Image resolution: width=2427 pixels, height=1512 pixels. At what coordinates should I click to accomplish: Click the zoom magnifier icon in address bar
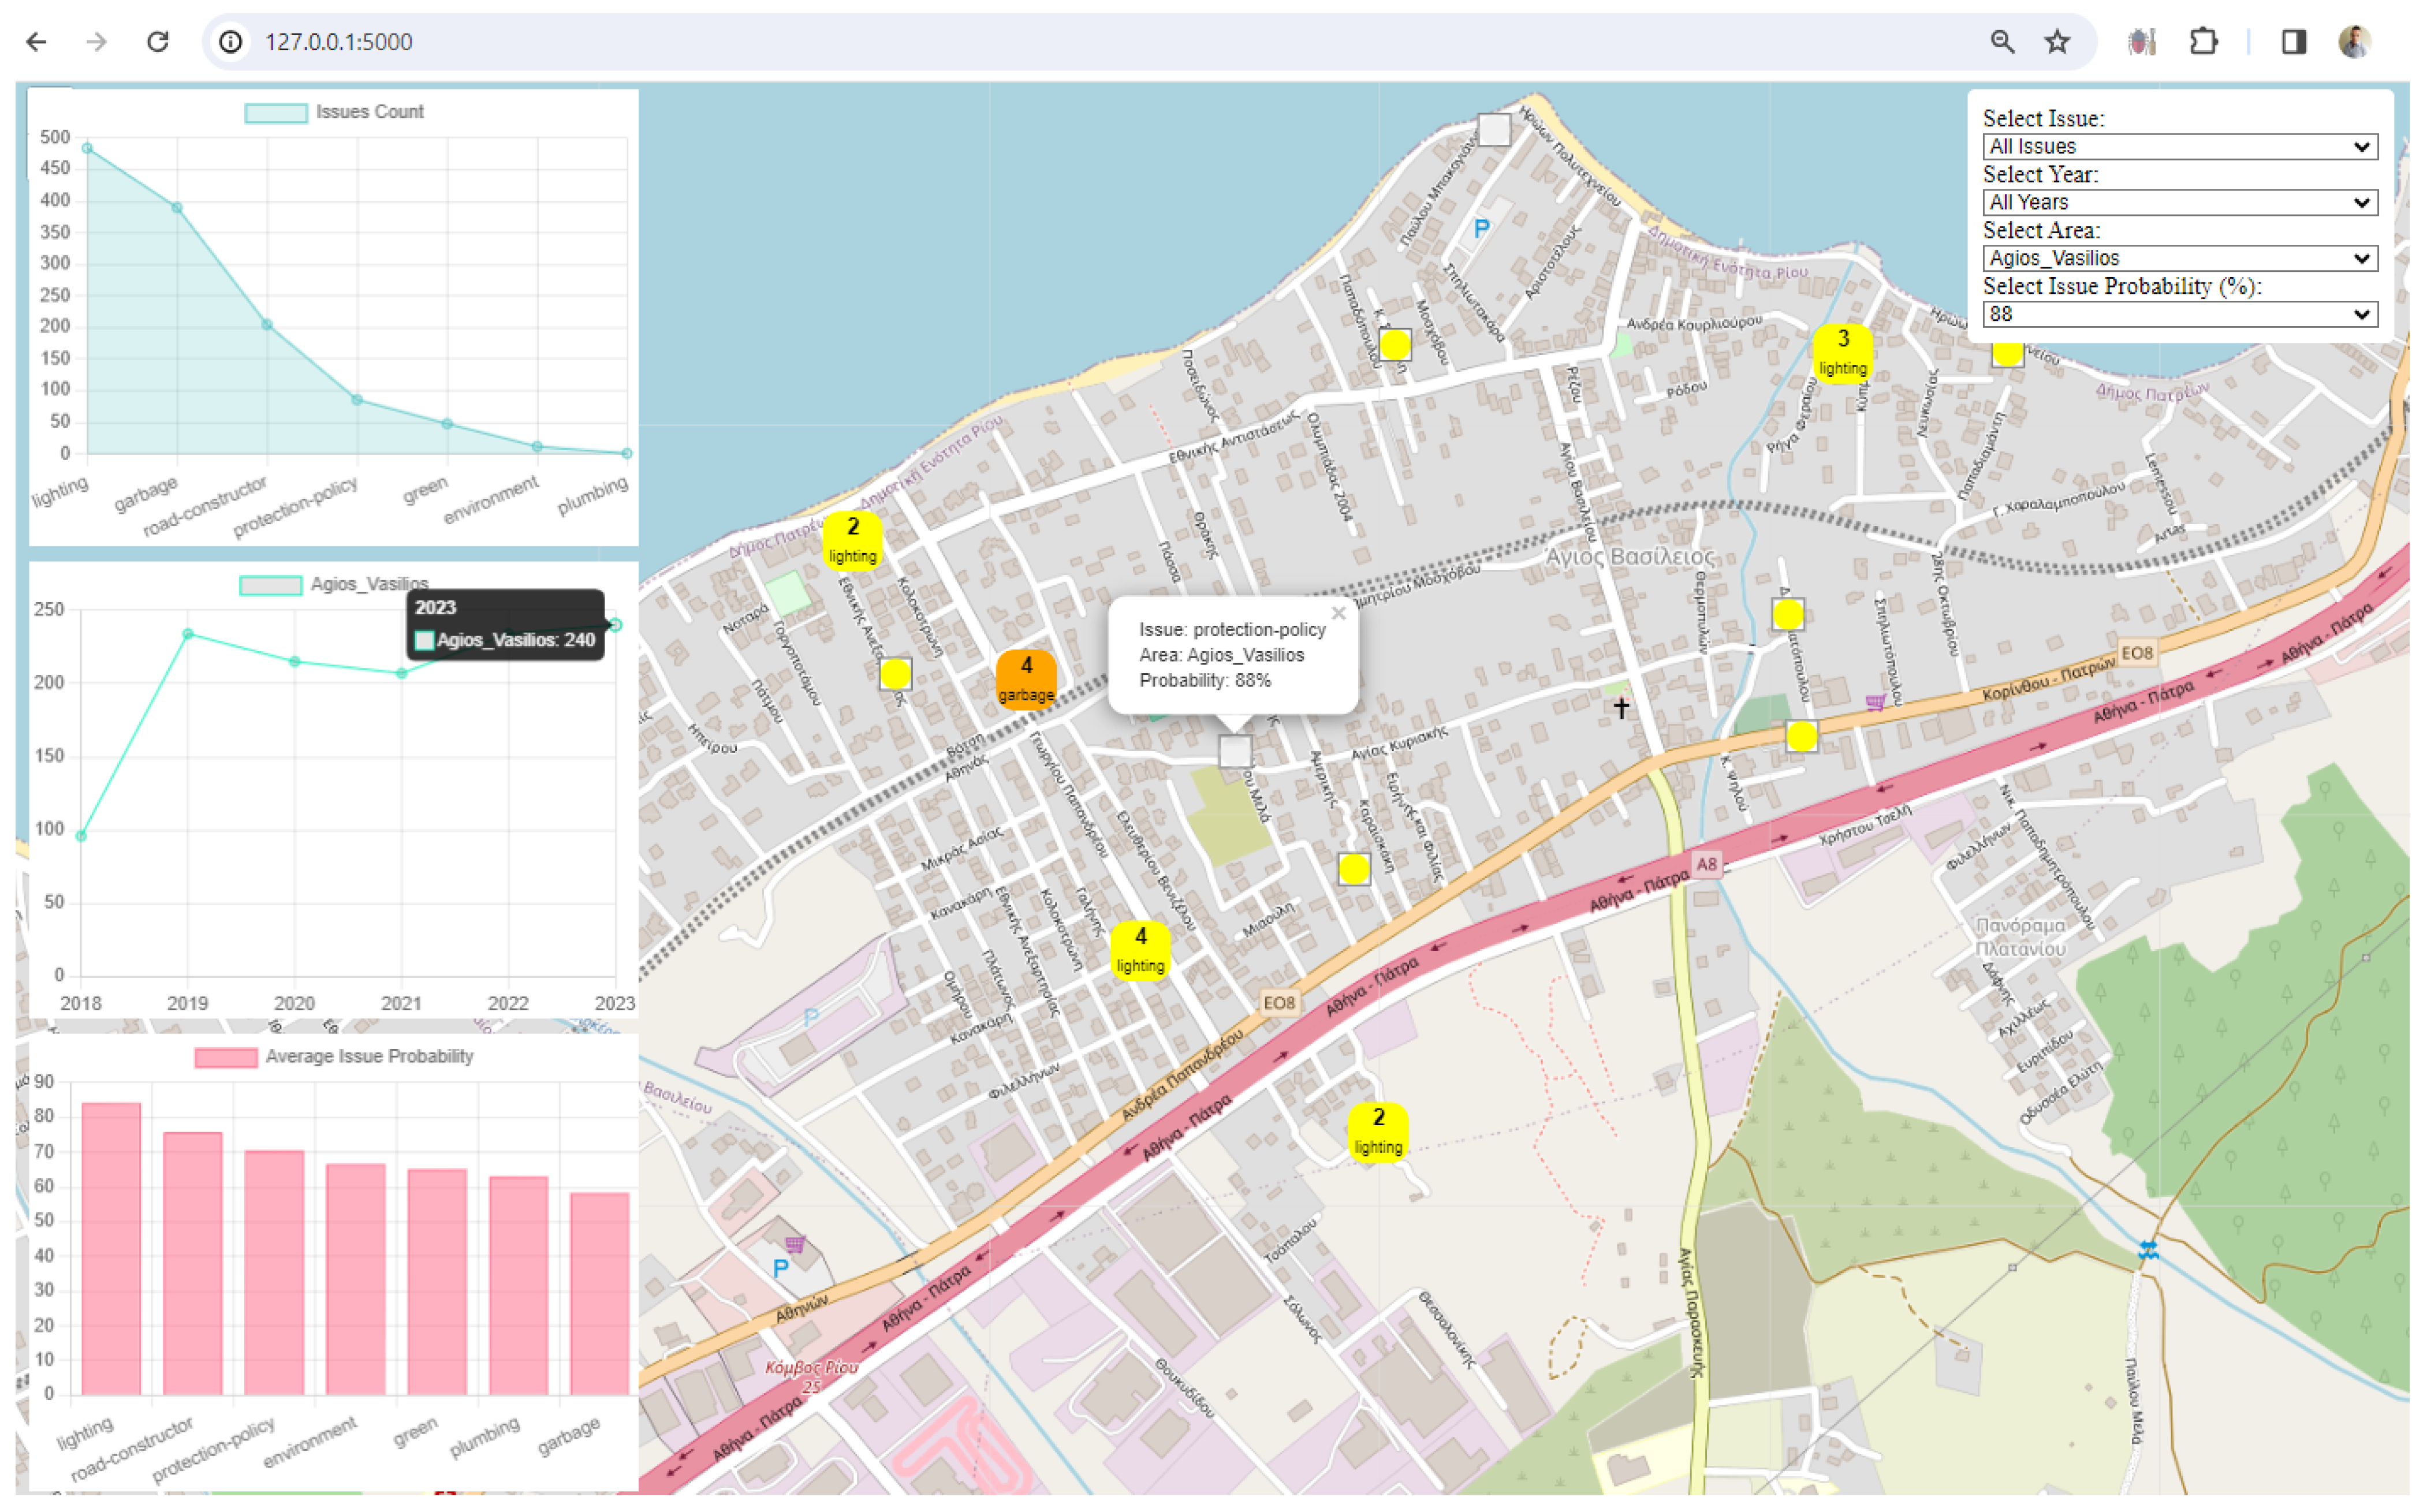pos(2002,41)
